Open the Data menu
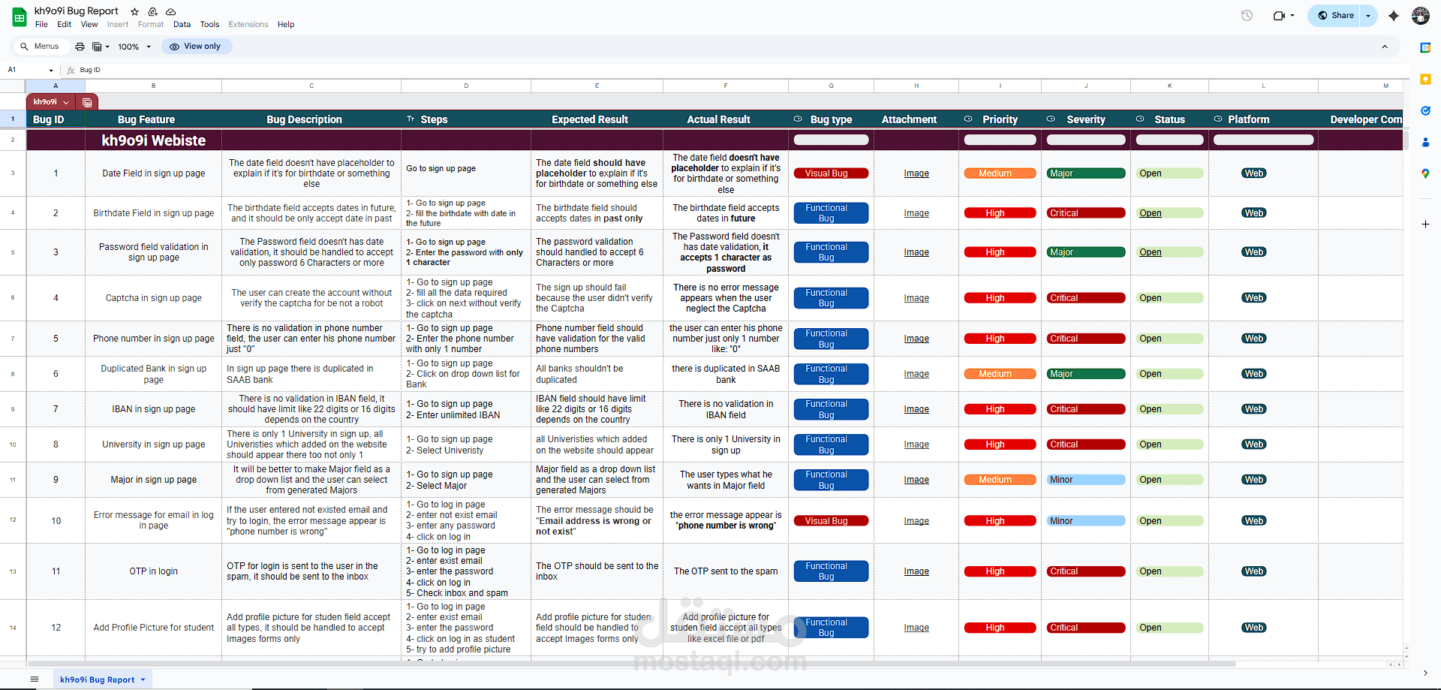Viewport: 1441px width, 690px height. [182, 25]
